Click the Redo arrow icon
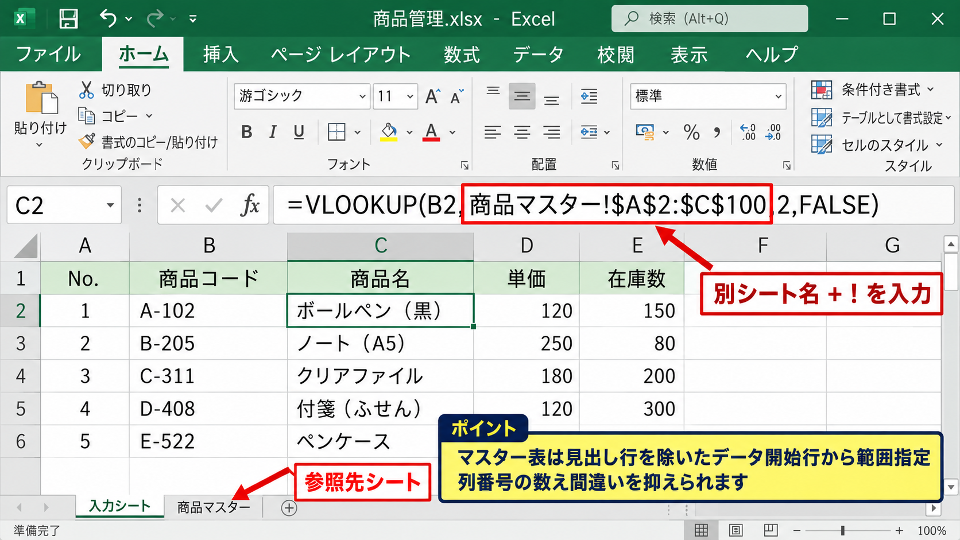Screen dimensions: 960x540 click(154, 19)
